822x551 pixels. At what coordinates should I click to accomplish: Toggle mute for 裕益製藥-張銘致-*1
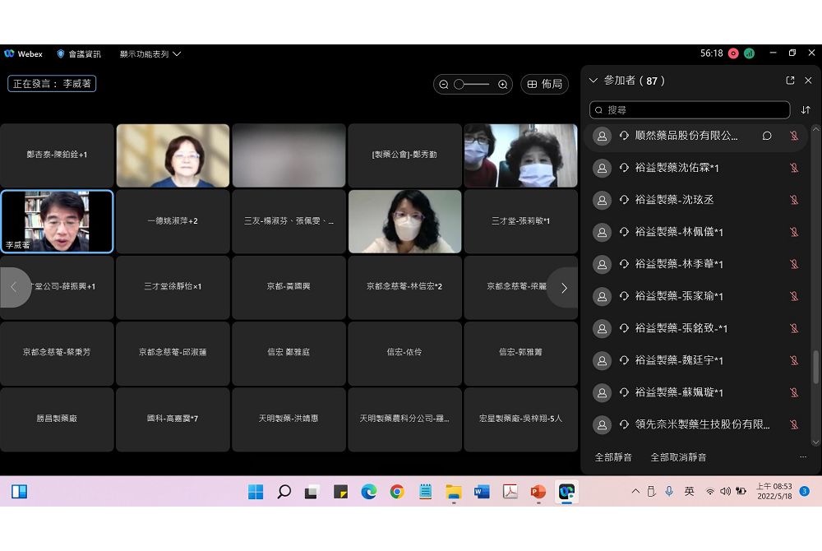(794, 328)
